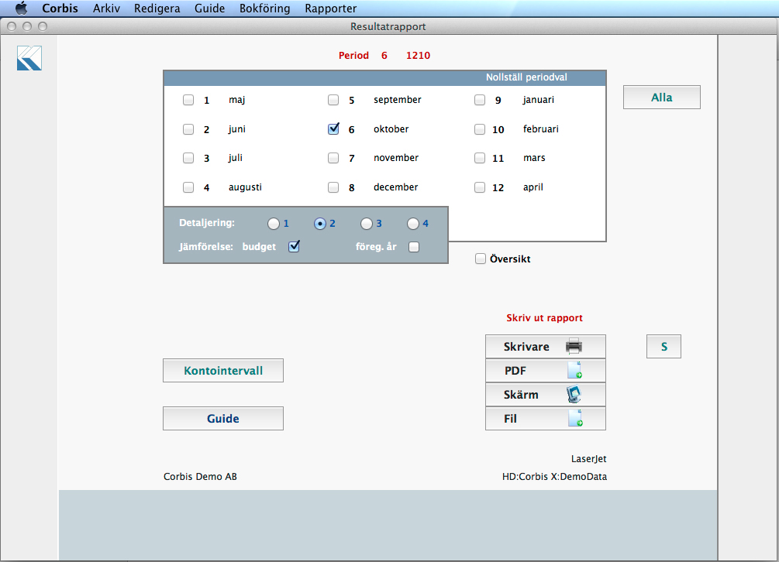This screenshot has height=562, width=779.
Task: Save report to Fil button
Action: [x=546, y=419]
